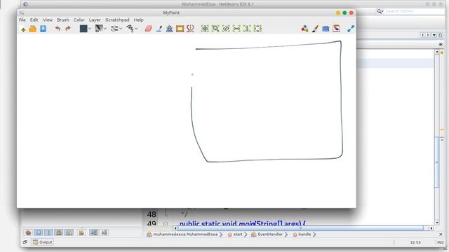
Task: Expand the brush chooser dropdown arrow
Action: coord(105,29)
